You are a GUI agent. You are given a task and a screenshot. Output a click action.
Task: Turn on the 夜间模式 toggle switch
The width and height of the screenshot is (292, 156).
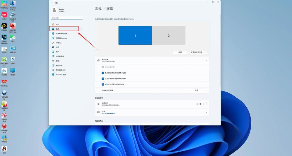pos(202,104)
